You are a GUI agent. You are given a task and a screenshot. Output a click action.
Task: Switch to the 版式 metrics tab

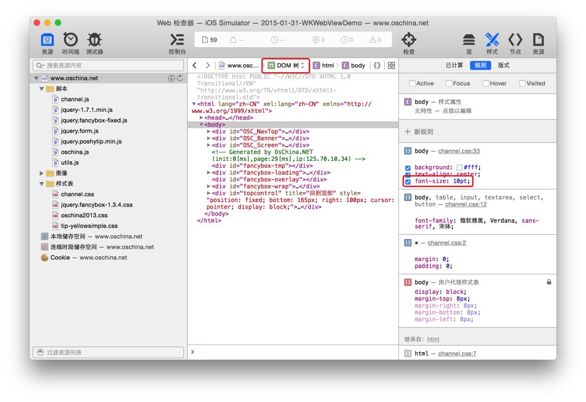(504, 65)
